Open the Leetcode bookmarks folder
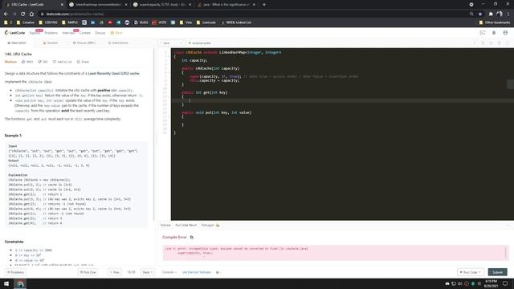514x289 pixels. (206, 22)
